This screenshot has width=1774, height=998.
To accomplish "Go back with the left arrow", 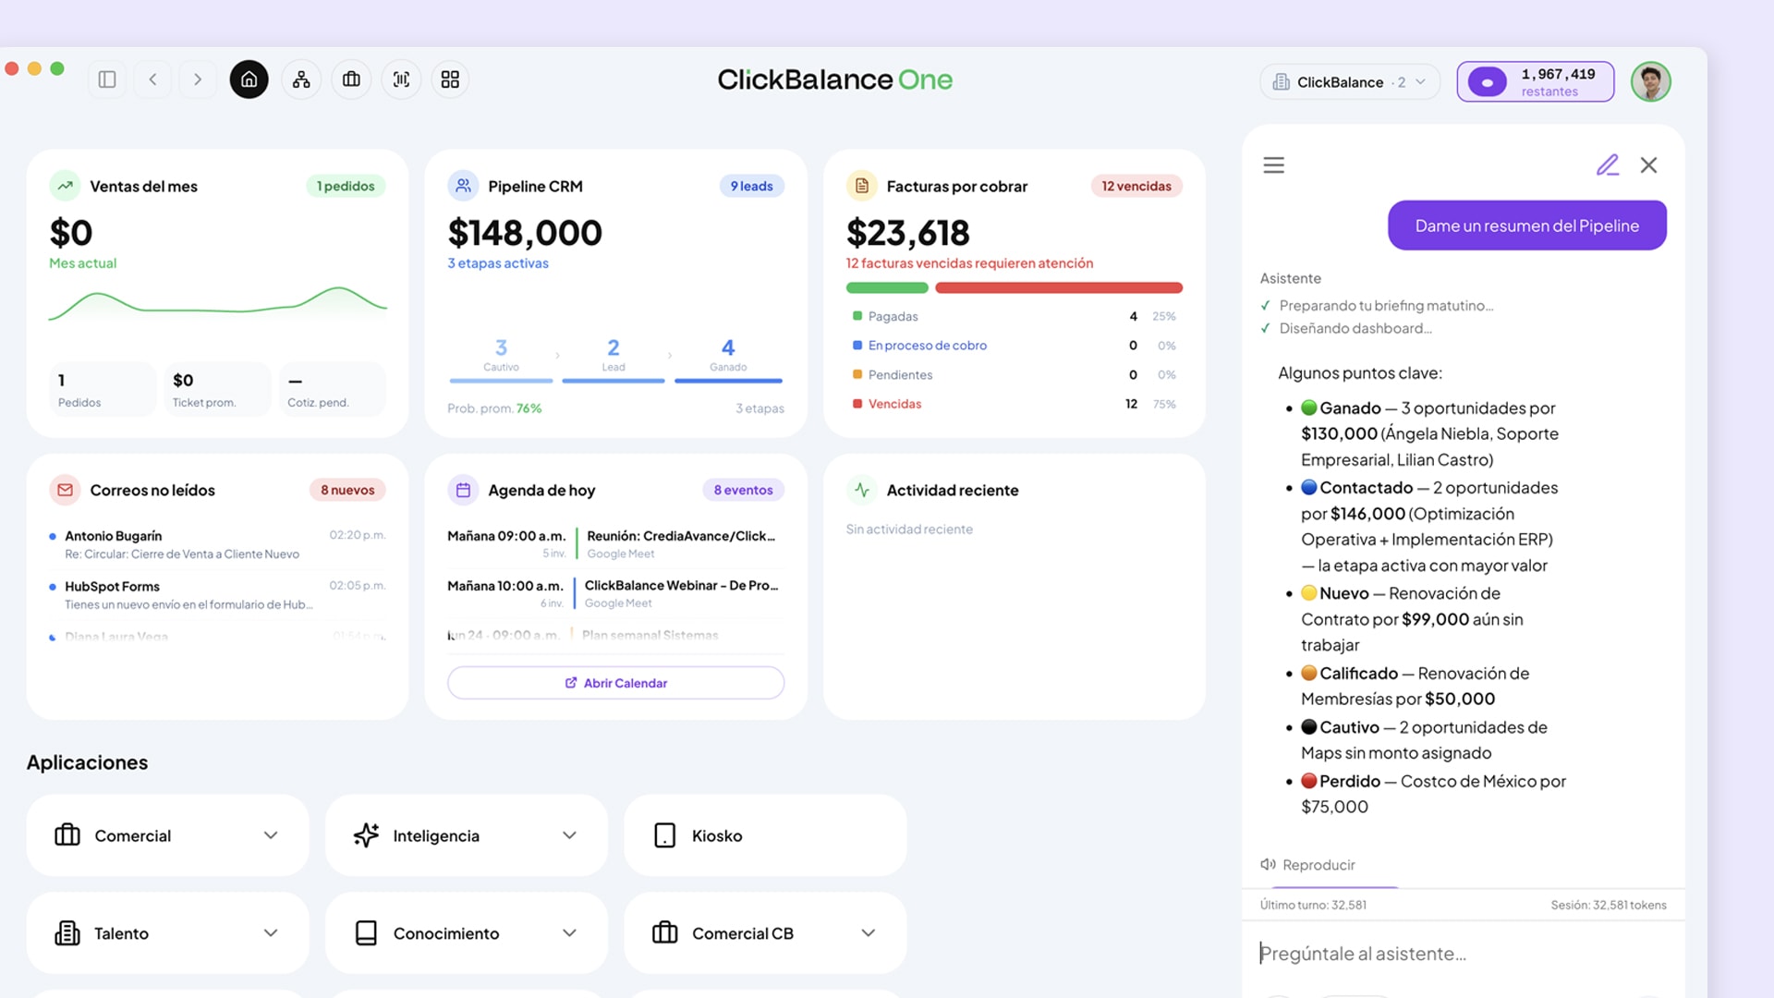I will click(153, 79).
